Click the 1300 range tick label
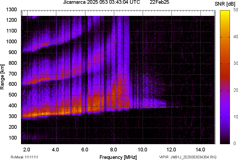The image size is (238, 160). pyautogui.click(x=12, y=10)
